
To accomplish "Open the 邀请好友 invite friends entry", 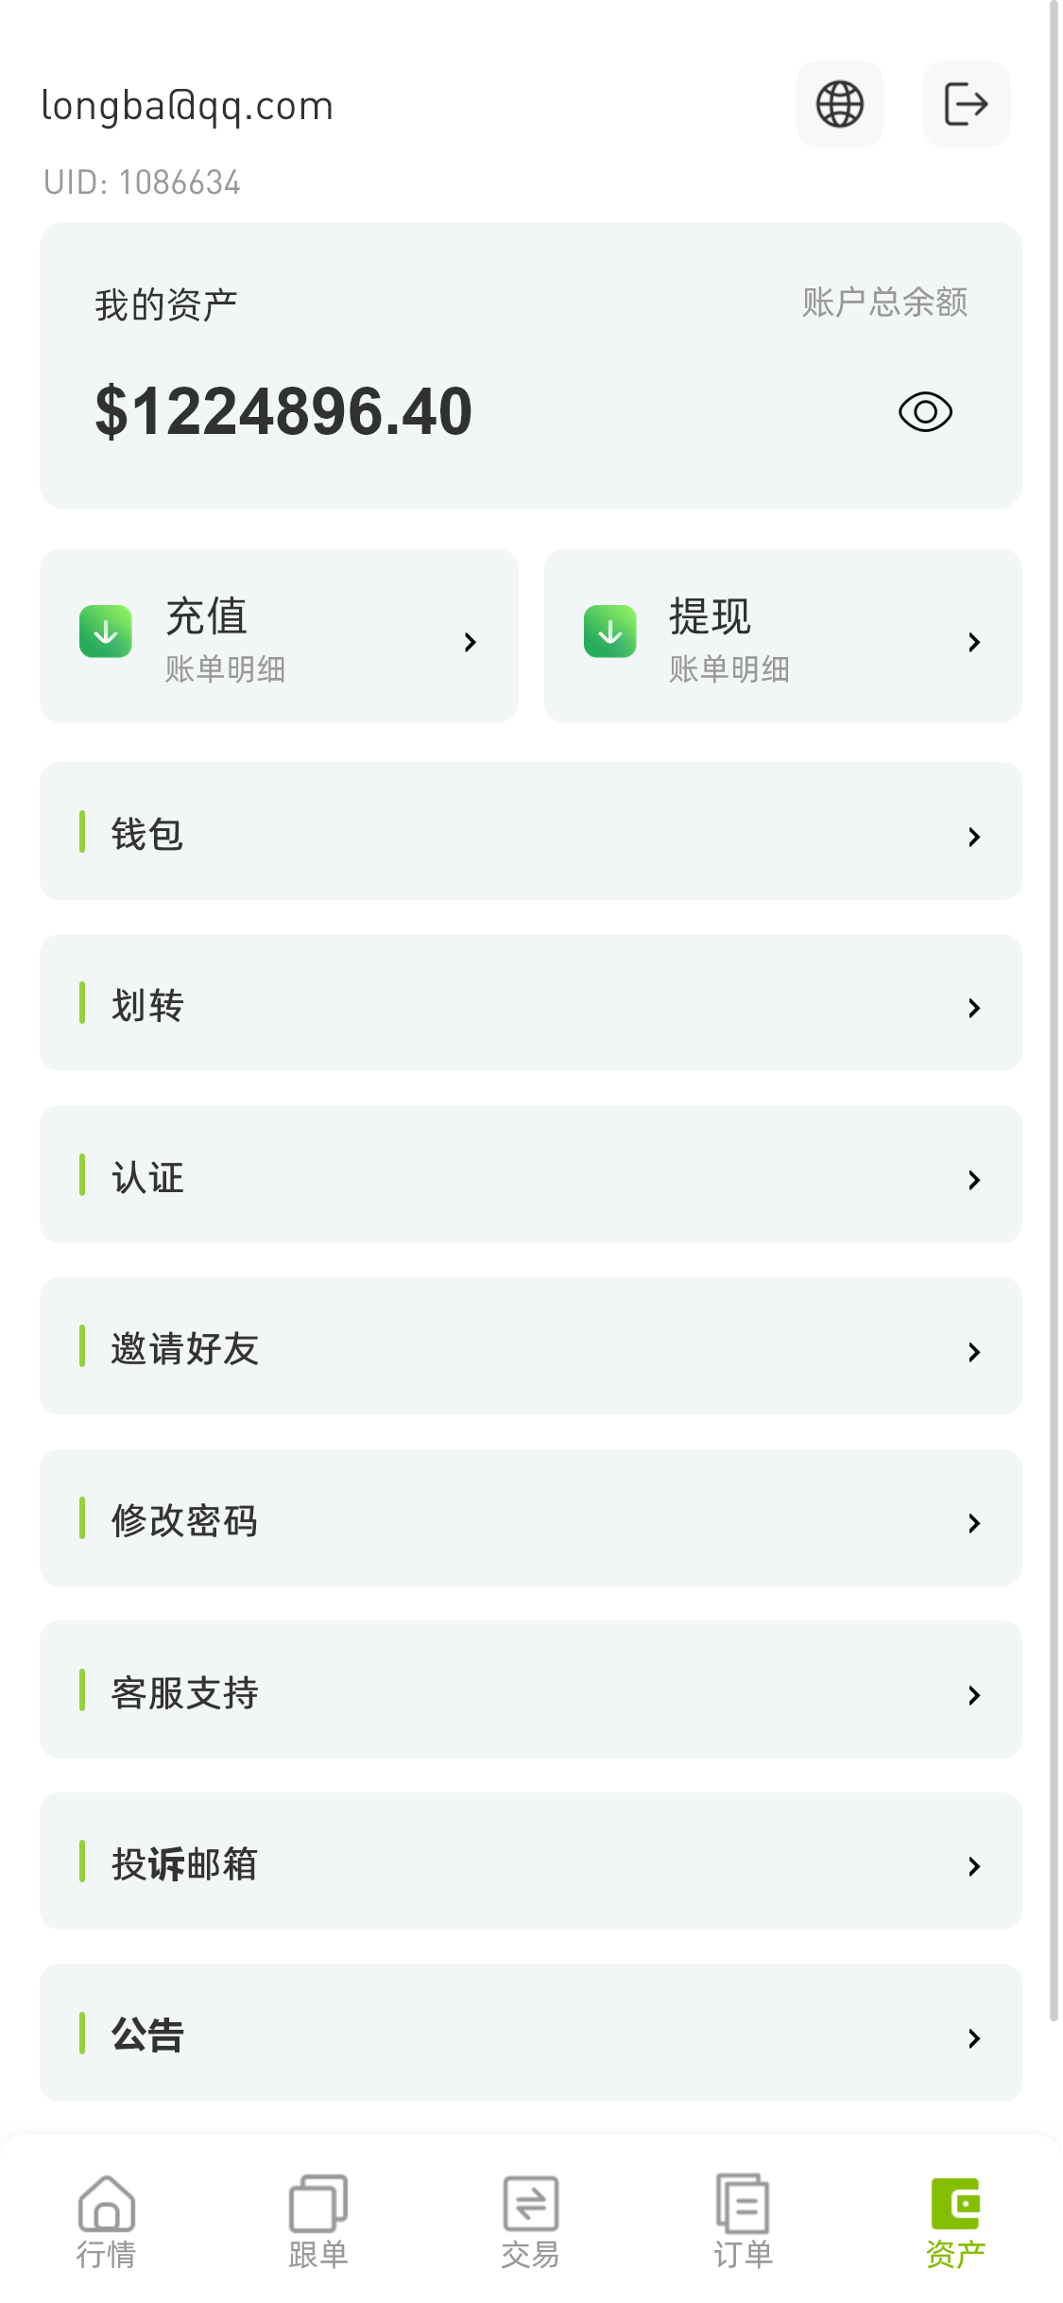I will pyautogui.click(x=530, y=1347).
